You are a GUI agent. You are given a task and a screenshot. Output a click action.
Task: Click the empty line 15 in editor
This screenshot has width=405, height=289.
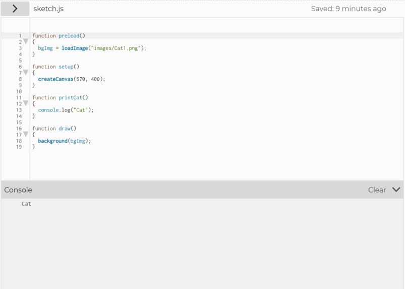(x=216, y=123)
